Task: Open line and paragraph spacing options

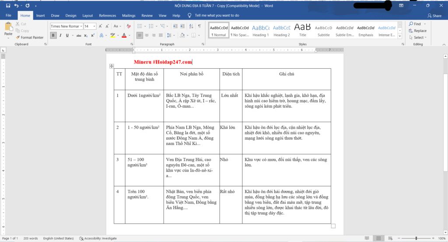Action: coord(170,35)
